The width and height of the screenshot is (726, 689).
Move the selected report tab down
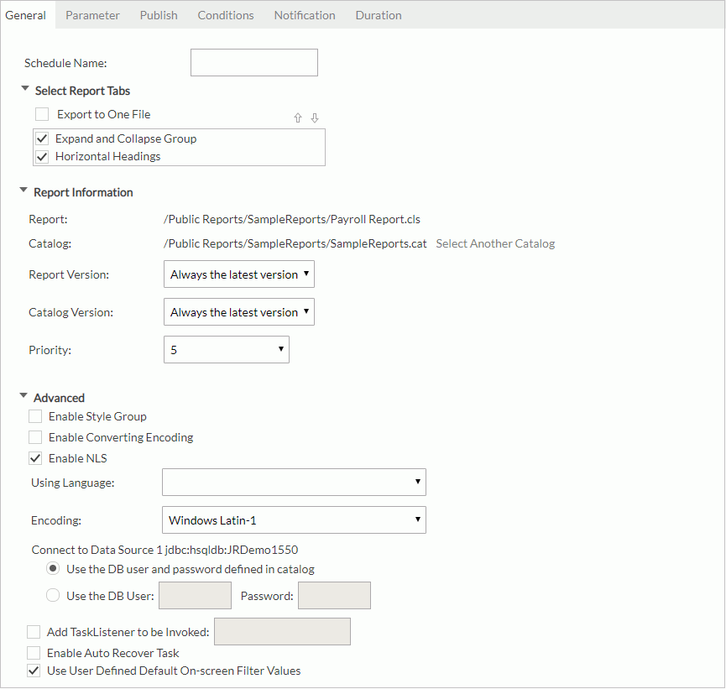[314, 117]
